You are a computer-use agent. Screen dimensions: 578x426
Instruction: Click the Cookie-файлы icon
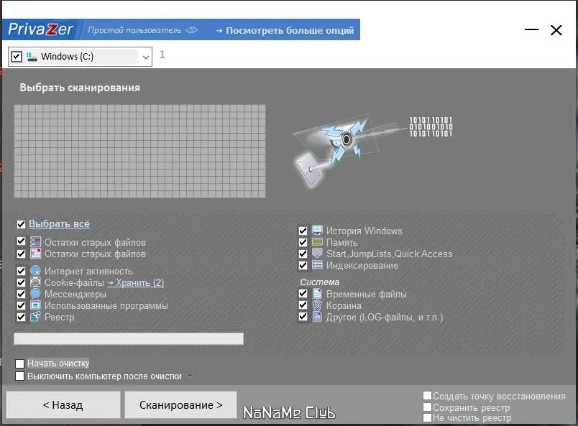(35, 282)
